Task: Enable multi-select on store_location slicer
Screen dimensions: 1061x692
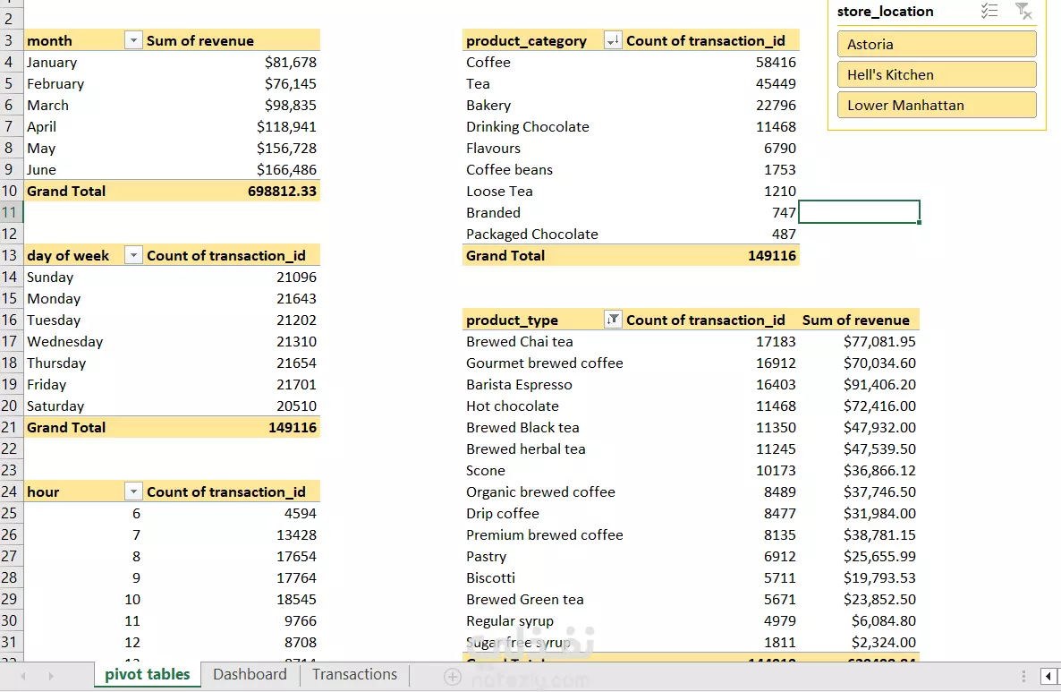Action: pyautogui.click(x=989, y=12)
